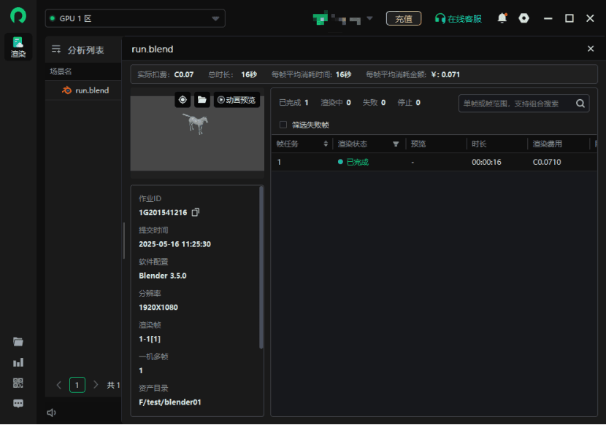Click the locate target icon on preview
Viewport: 606px width, 425px height.
pyautogui.click(x=183, y=100)
